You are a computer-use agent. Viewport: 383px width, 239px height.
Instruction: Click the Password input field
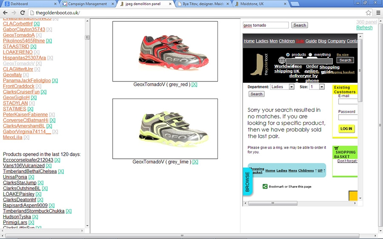(x=348, y=117)
